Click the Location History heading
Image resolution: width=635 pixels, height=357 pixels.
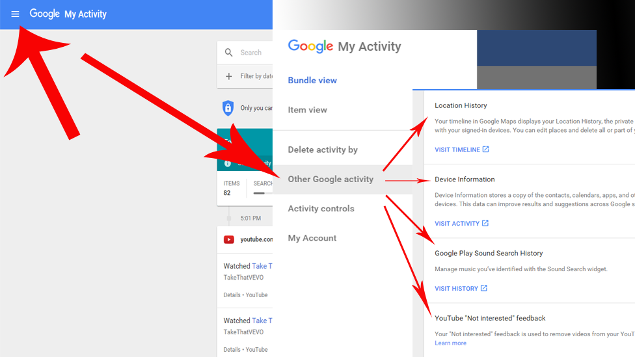coord(461,105)
